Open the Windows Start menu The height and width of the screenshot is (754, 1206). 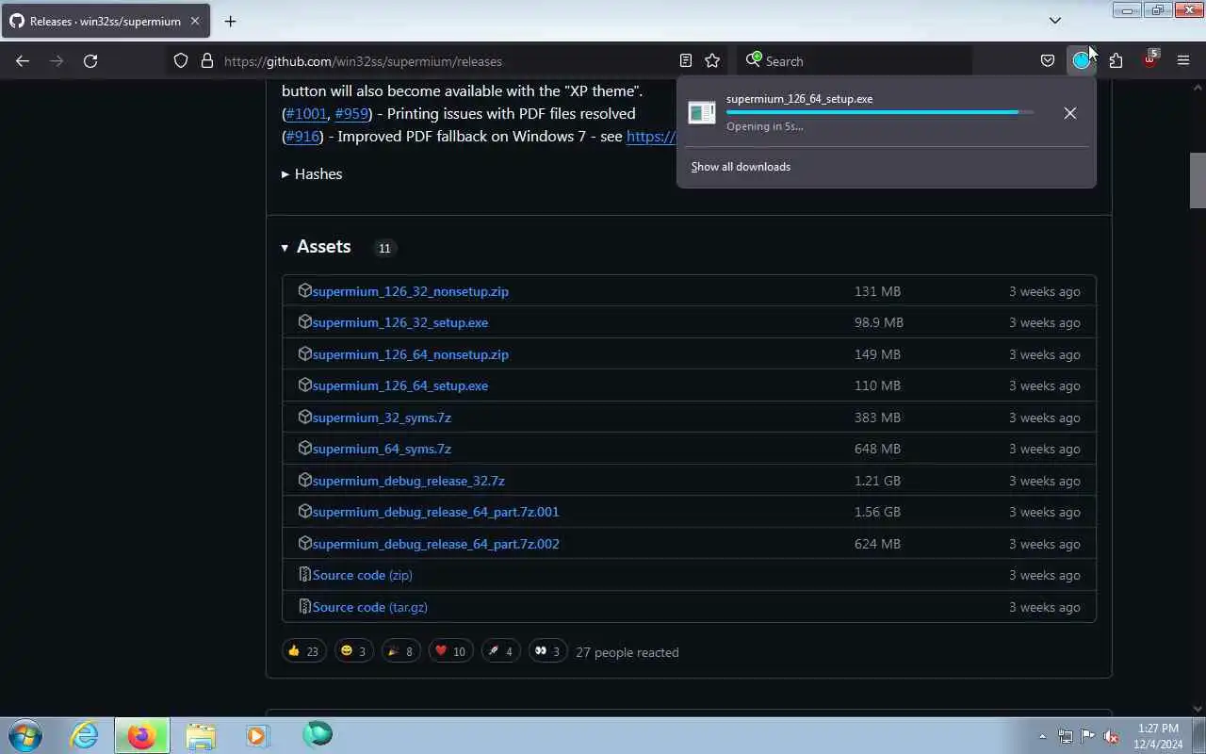(x=24, y=735)
